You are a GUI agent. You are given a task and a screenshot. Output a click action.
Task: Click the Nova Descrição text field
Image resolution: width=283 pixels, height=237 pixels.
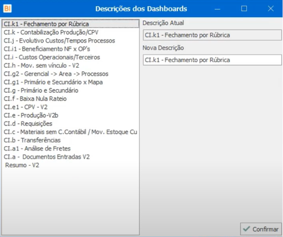click(212, 60)
